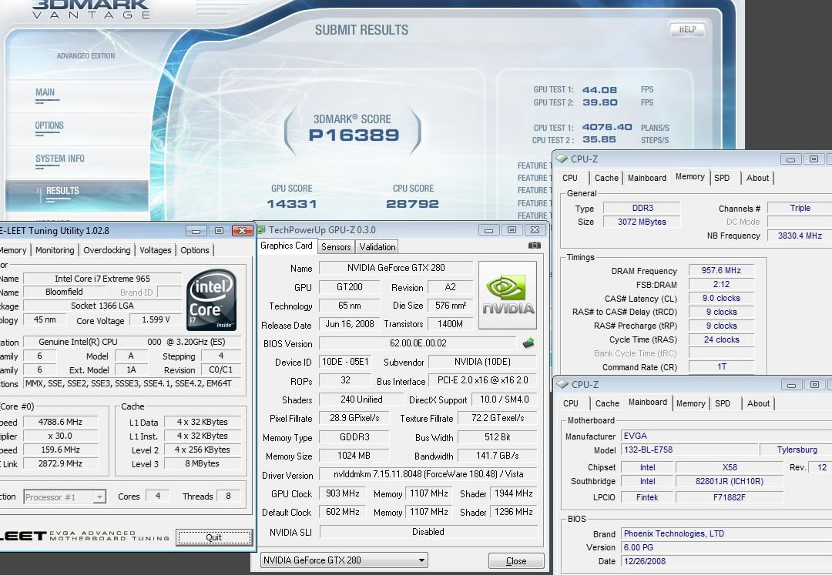Click the core speed 4788.6 MHz value
This screenshot has width=832, height=575.
pos(61,423)
